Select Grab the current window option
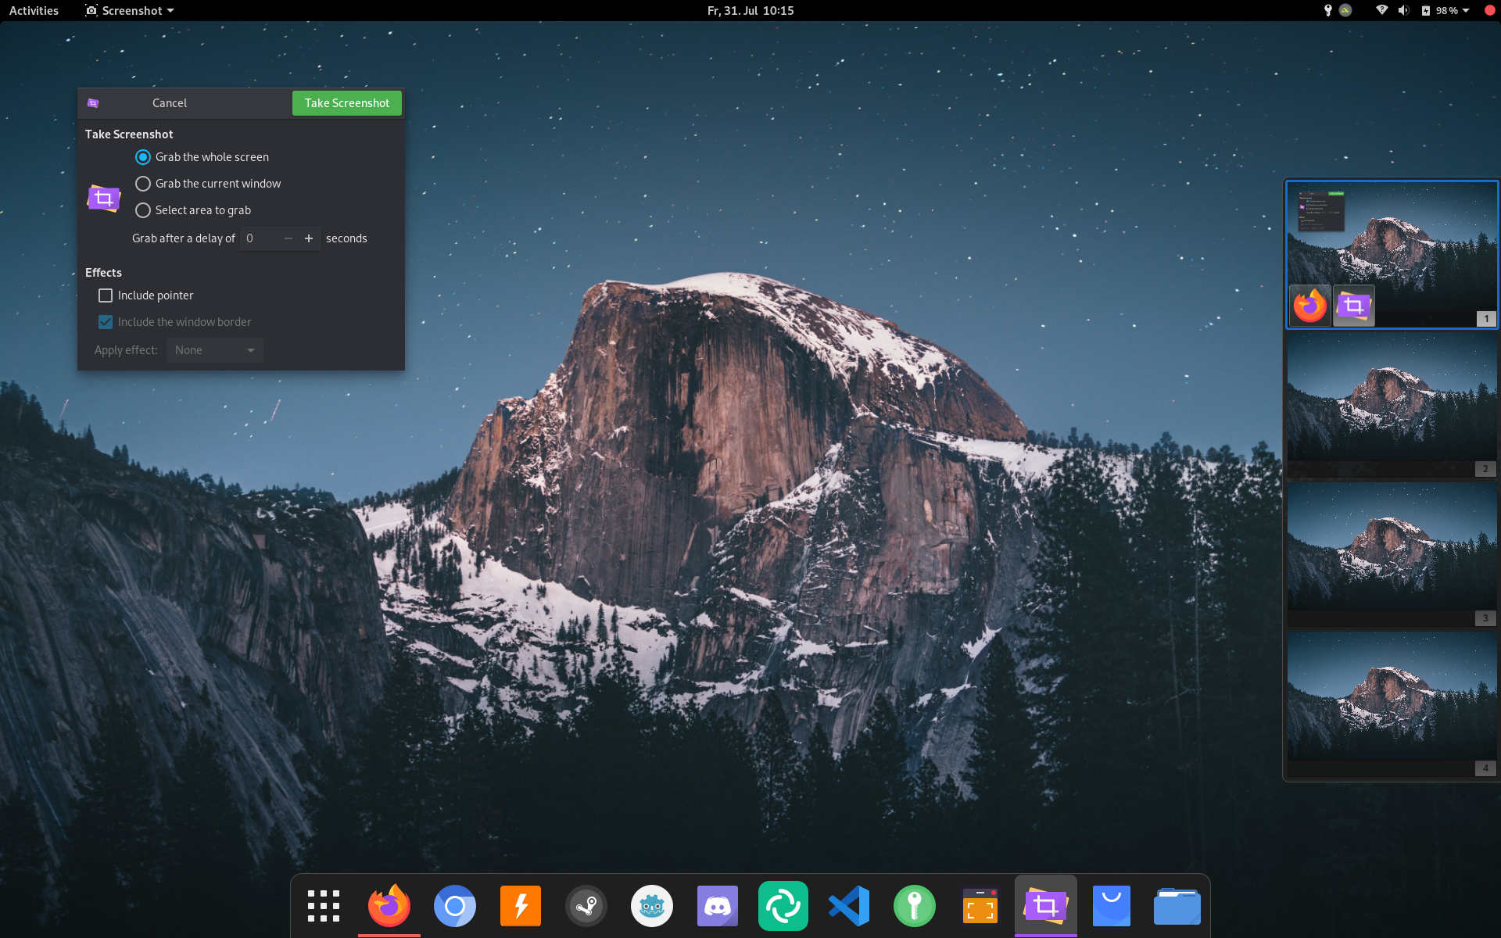 pyautogui.click(x=143, y=184)
